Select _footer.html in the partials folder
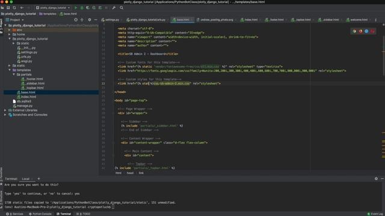Screen dimensions: 385x216 click(x=32, y=79)
